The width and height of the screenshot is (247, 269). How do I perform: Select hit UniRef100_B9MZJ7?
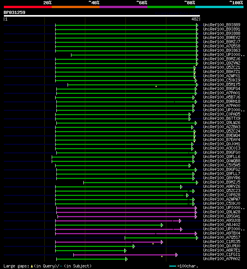[x=222, y=42]
